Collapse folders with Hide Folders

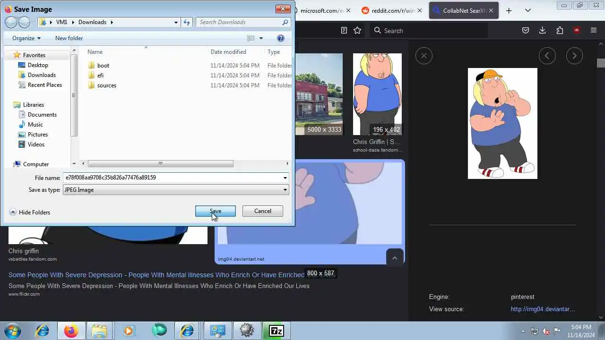coord(30,212)
